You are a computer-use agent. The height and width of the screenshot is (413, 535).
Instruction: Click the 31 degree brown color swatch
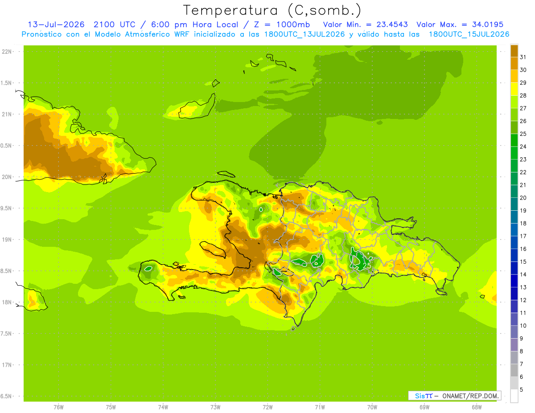tap(514, 50)
